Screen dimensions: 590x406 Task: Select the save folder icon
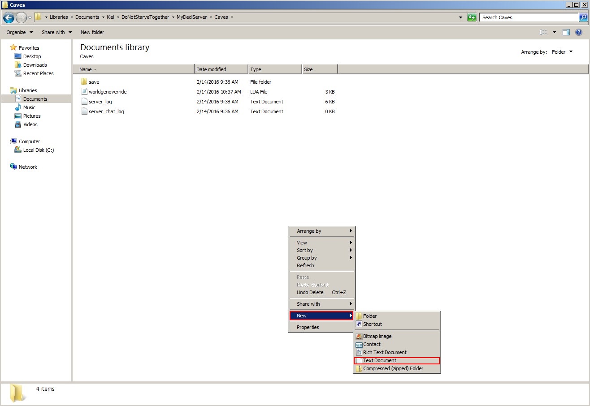pos(84,82)
